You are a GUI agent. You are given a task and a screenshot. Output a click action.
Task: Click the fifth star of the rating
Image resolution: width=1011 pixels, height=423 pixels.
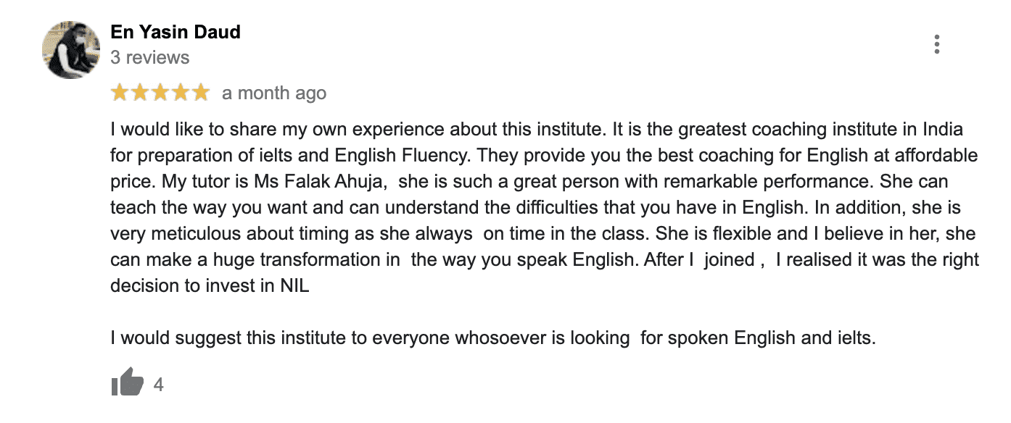click(x=200, y=93)
